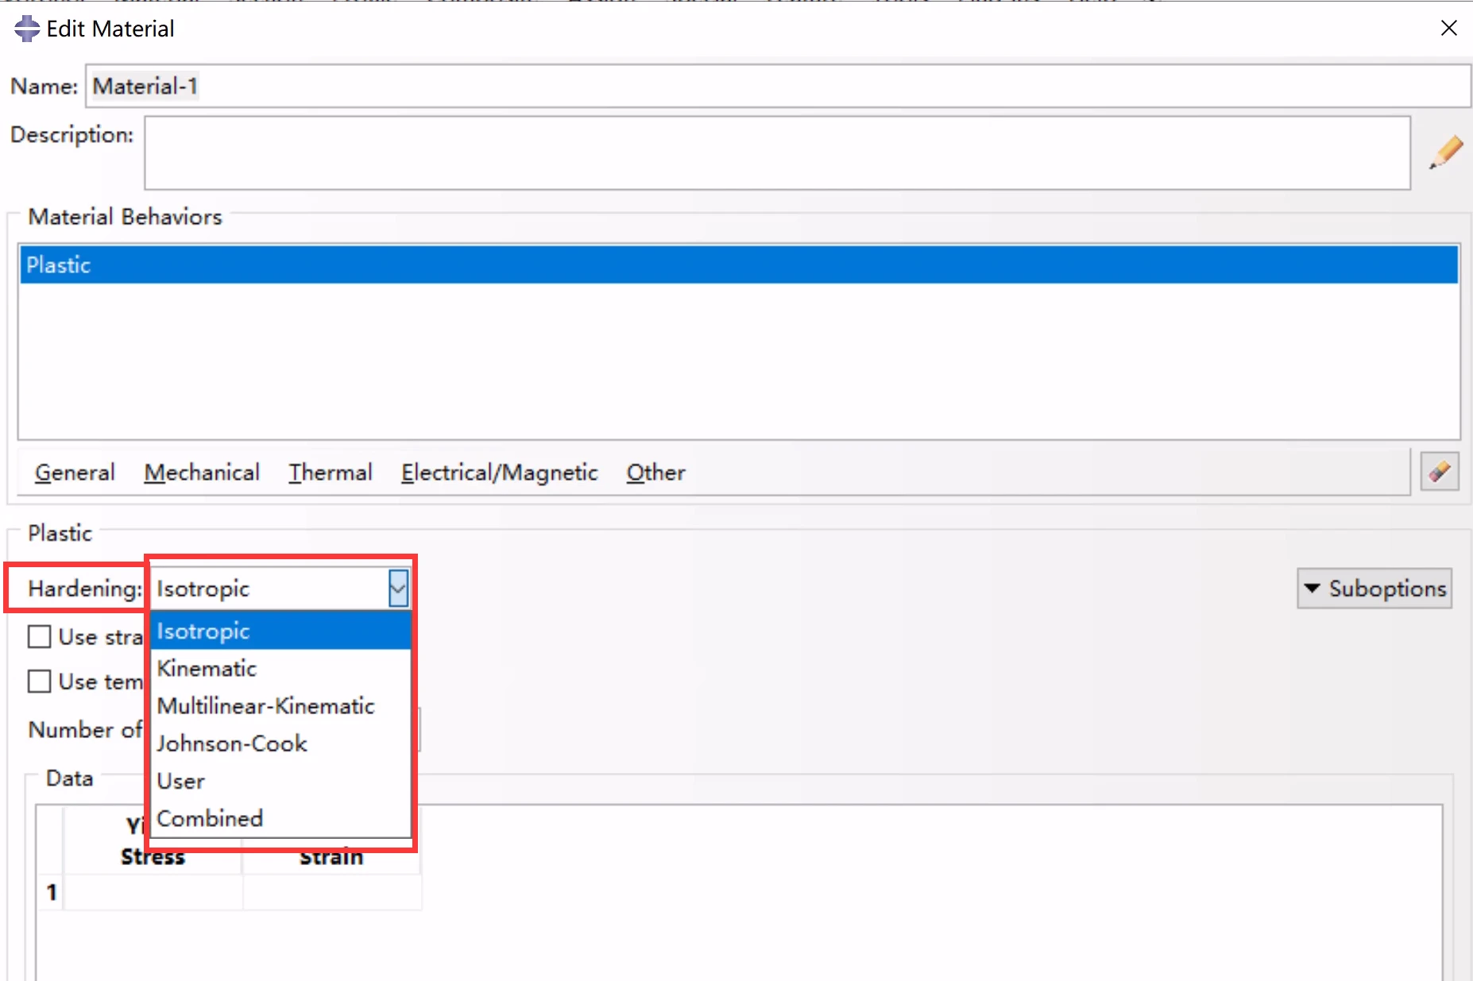The width and height of the screenshot is (1473, 981).
Task: Click row 1 Yield Stress cell
Action: (x=153, y=892)
